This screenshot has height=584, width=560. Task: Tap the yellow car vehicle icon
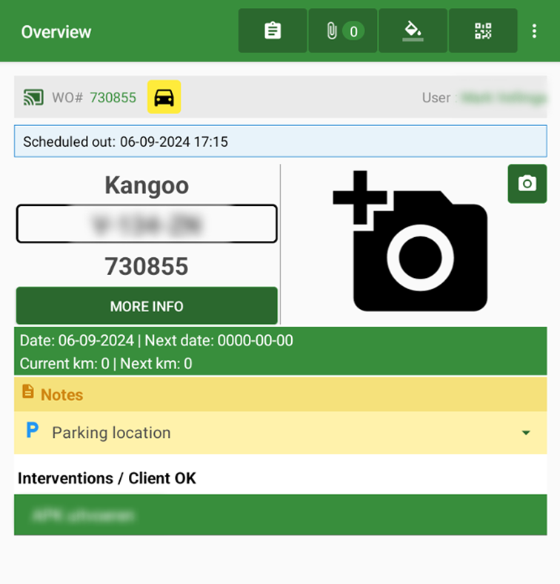tap(164, 97)
